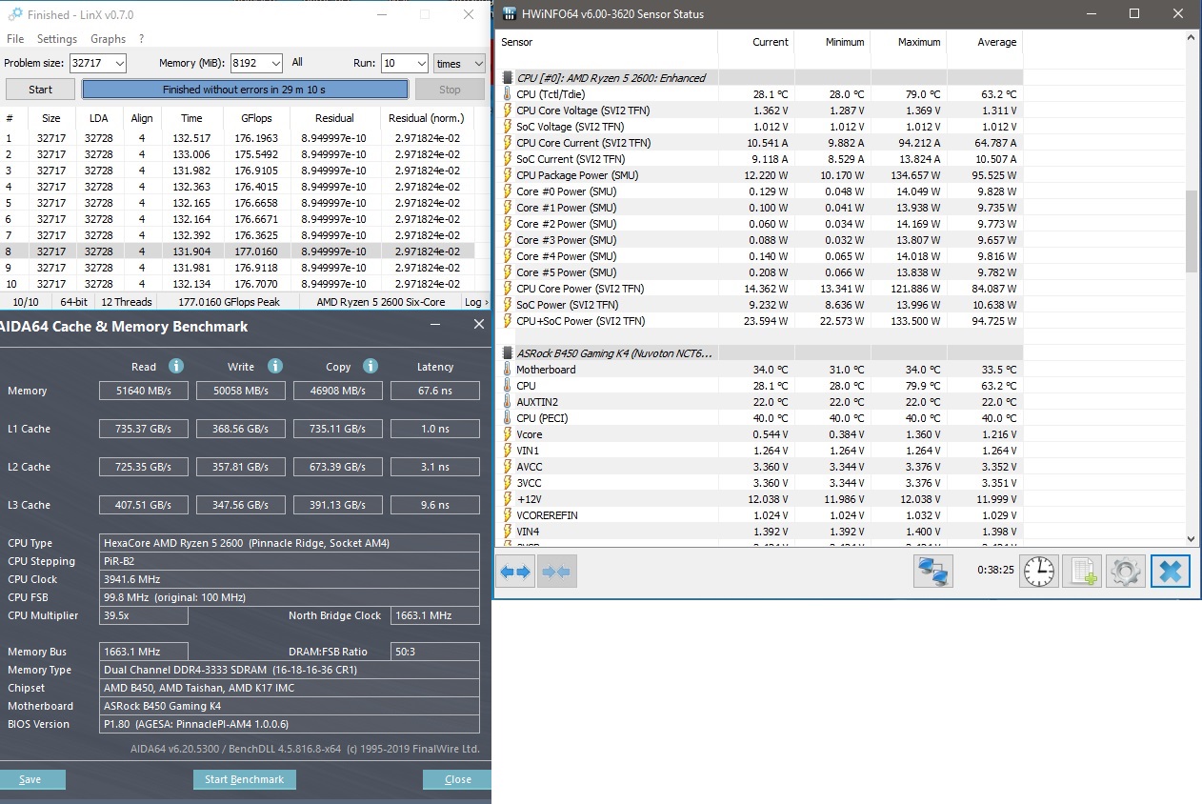Click the Start button in LinX
This screenshot has width=1202, height=804.
pyautogui.click(x=40, y=90)
